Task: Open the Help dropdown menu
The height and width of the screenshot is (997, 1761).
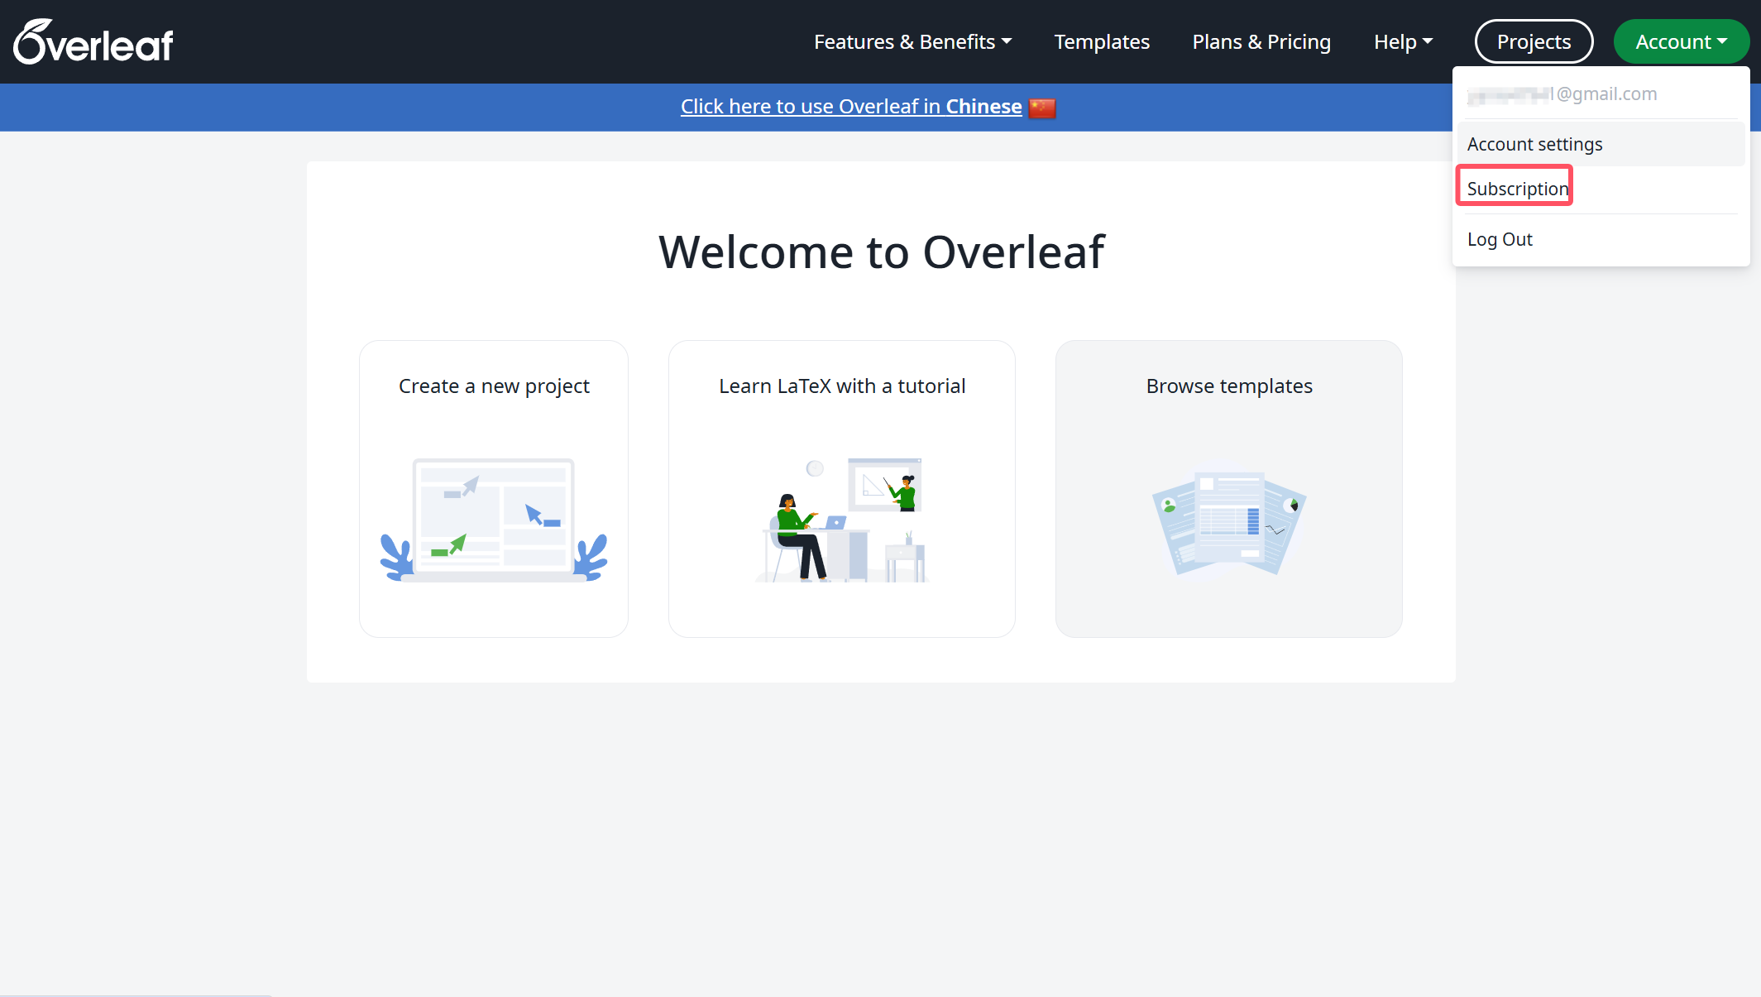Action: pyautogui.click(x=1403, y=42)
